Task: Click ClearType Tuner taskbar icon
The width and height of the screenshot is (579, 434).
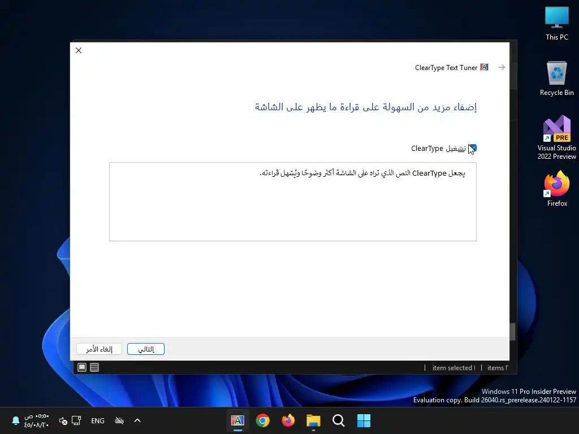Action: 238,420
